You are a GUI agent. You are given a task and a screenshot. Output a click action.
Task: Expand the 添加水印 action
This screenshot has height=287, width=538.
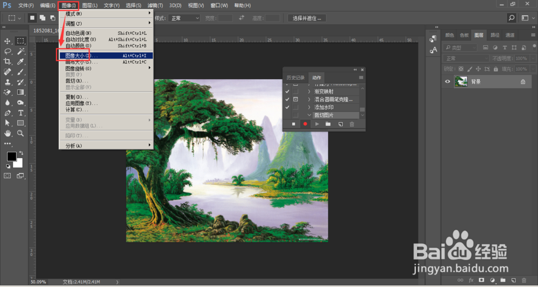309,107
